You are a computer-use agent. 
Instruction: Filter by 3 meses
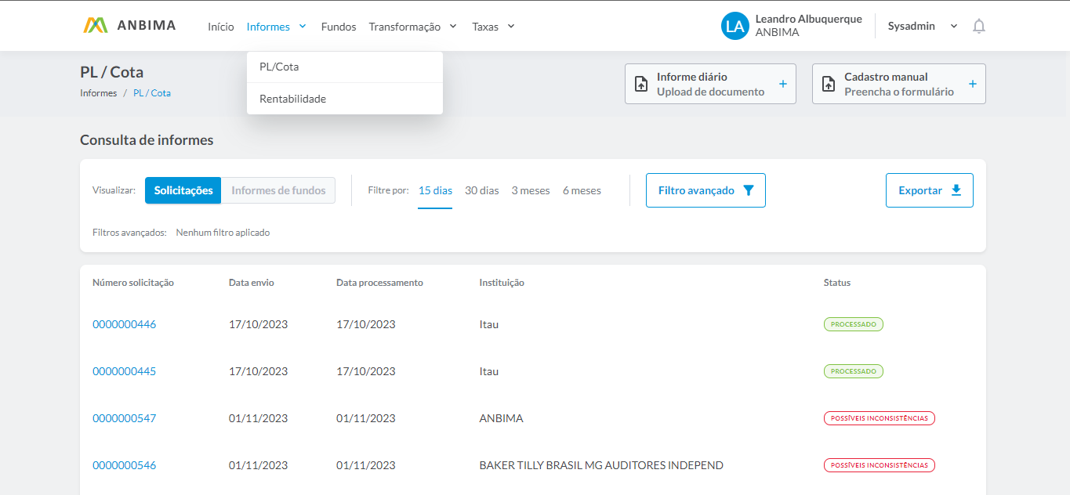tap(531, 190)
